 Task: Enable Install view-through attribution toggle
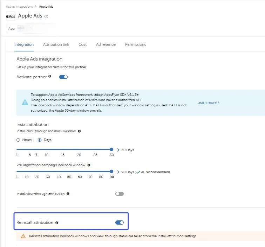tap(120, 194)
